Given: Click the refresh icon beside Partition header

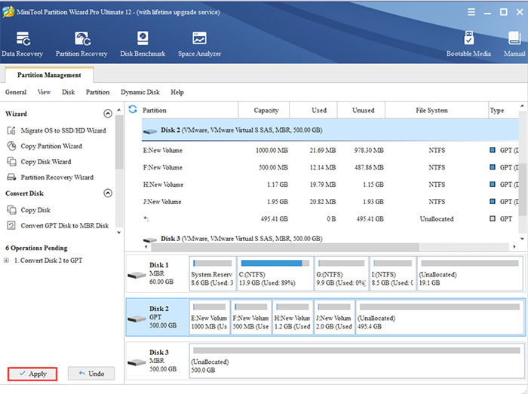Looking at the screenshot, I should point(134,110).
